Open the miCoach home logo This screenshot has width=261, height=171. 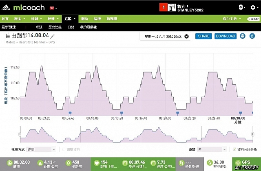point(29,8)
